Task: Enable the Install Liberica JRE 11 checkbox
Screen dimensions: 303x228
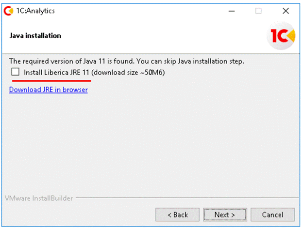Action: click(16, 72)
